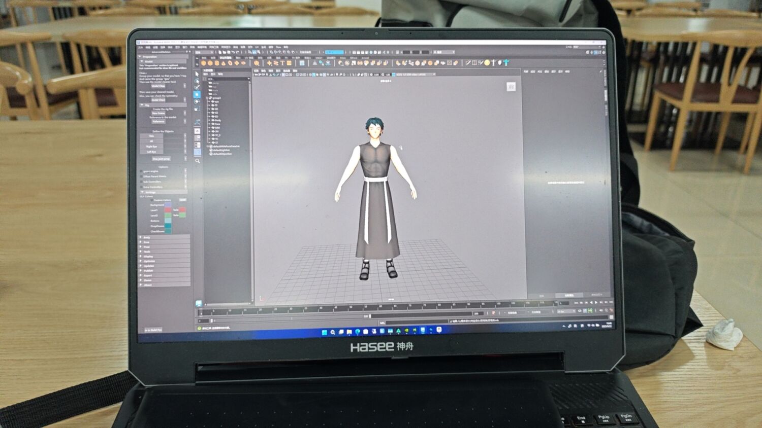Pick the red Level1 color swatch
The image size is (762, 428).
click(x=168, y=210)
